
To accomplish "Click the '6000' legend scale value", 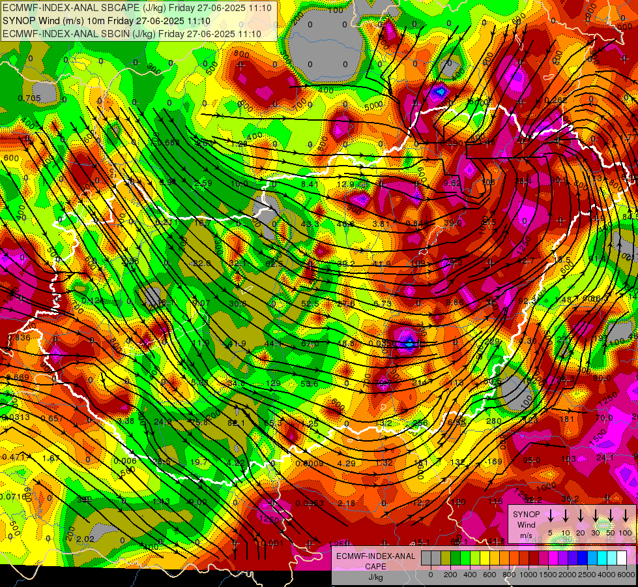I will pyautogui.click(x=626, y=575).
